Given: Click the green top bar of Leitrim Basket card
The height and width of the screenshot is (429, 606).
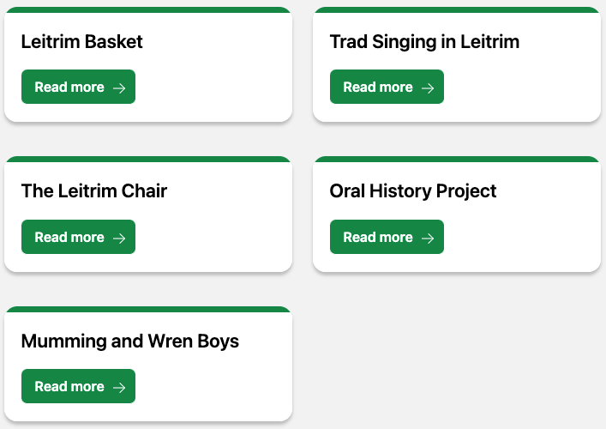Looking at the screenshot, I should coord(148,9).
